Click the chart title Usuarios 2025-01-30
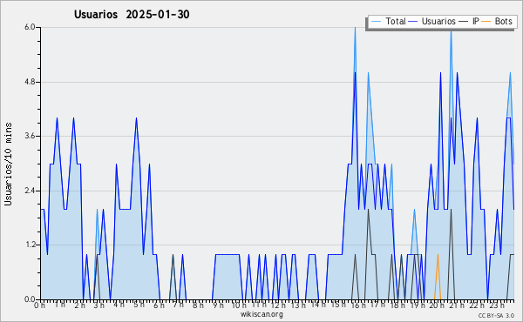This screenshot has height=322, width=523. point(132,15)
